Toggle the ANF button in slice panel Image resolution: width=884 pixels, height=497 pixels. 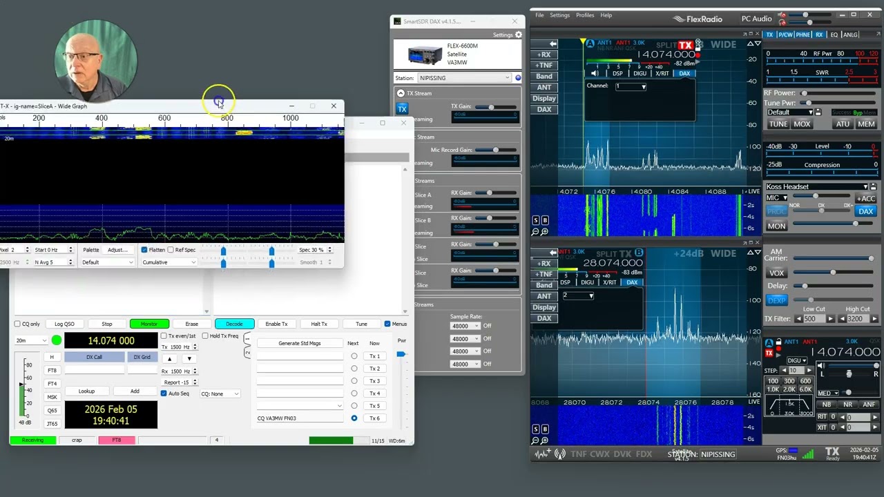click(869, 405)
